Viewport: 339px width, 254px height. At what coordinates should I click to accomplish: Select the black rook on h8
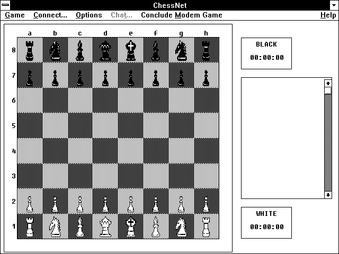click(x=207, y=50)
